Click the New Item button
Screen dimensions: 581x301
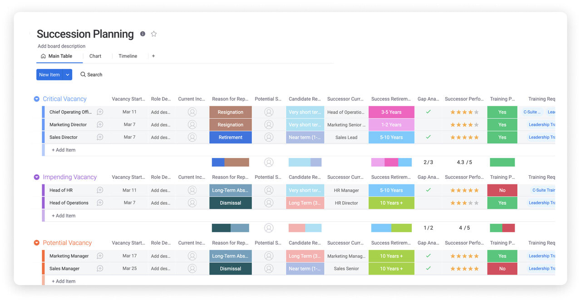pos(49,75)
